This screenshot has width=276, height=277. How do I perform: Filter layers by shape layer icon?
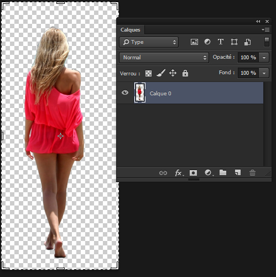click(234, 42)
